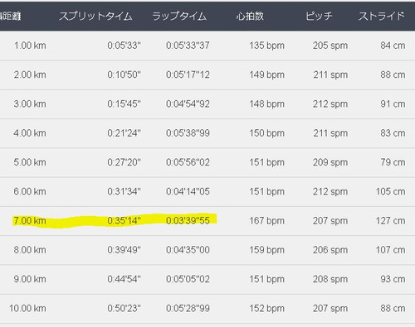Select the 5.00 km lap row

coord(207,162)
